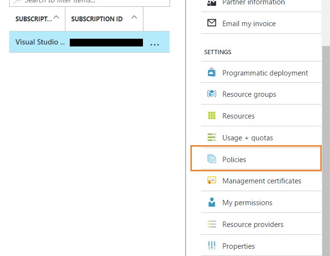Image resolution: width=330 pixels, height=256 pixels.
Task: Select Resource groups in settings menu
Action: pyautogui.click(x=249, y=94)
